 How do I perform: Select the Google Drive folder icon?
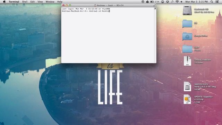tap(187, 36)
